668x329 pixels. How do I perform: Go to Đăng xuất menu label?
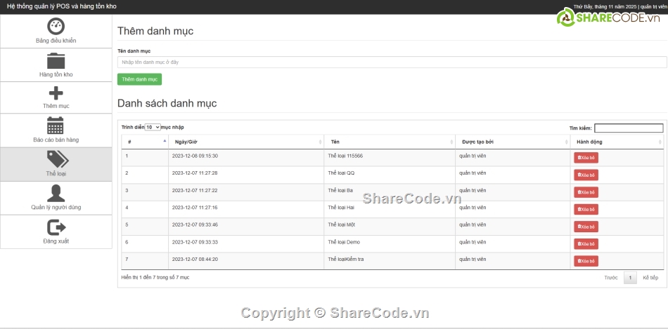coord(56,241)
